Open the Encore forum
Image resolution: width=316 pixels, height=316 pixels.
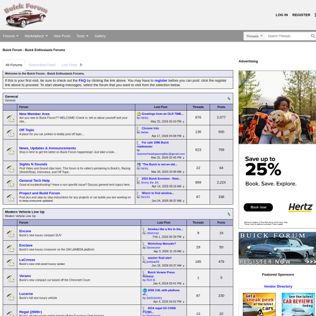click(25, 231)
